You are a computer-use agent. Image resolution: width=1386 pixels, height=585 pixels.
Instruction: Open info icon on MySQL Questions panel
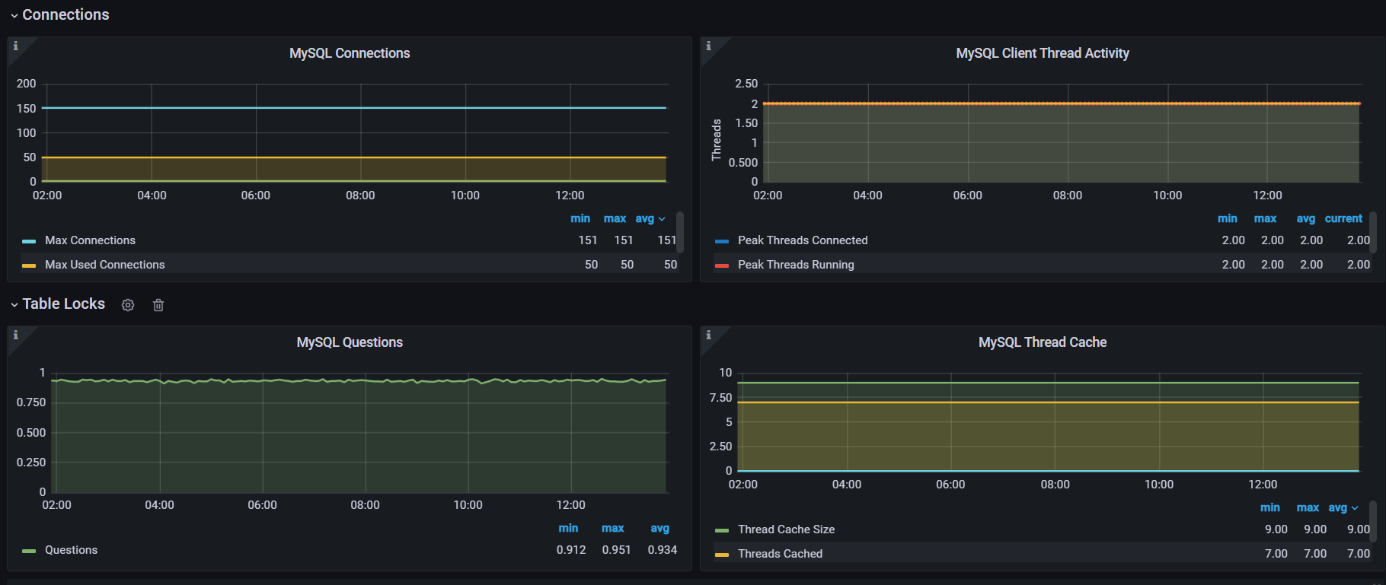coord(15,335)
